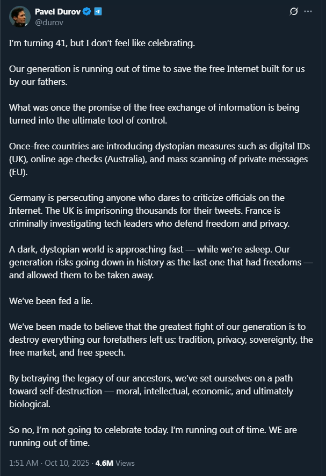Click the "ultimate tool of control" paragraph
The image size is (326, 476).
click(154, 114)
